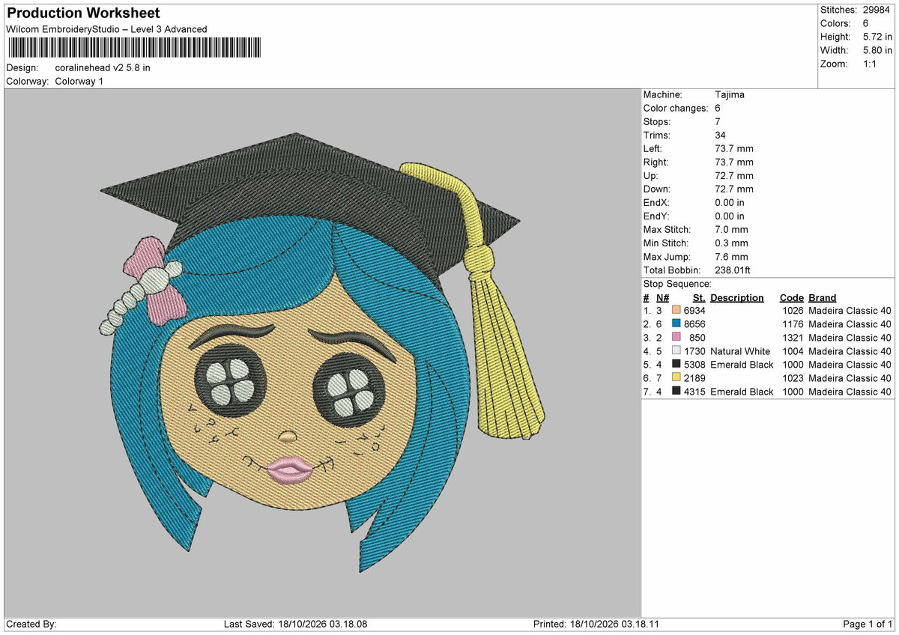This screenshot has width=899, height=635.
Task: Click 'Natural White' description in stop 4
Action: click(740, 351)
